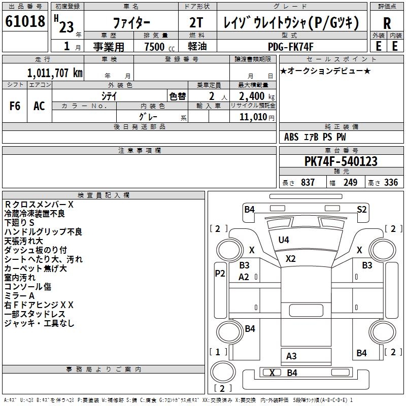Click the note 冷蔵冷凍装置不良
Screen dimensions: 406x406
tap(35, 214)
